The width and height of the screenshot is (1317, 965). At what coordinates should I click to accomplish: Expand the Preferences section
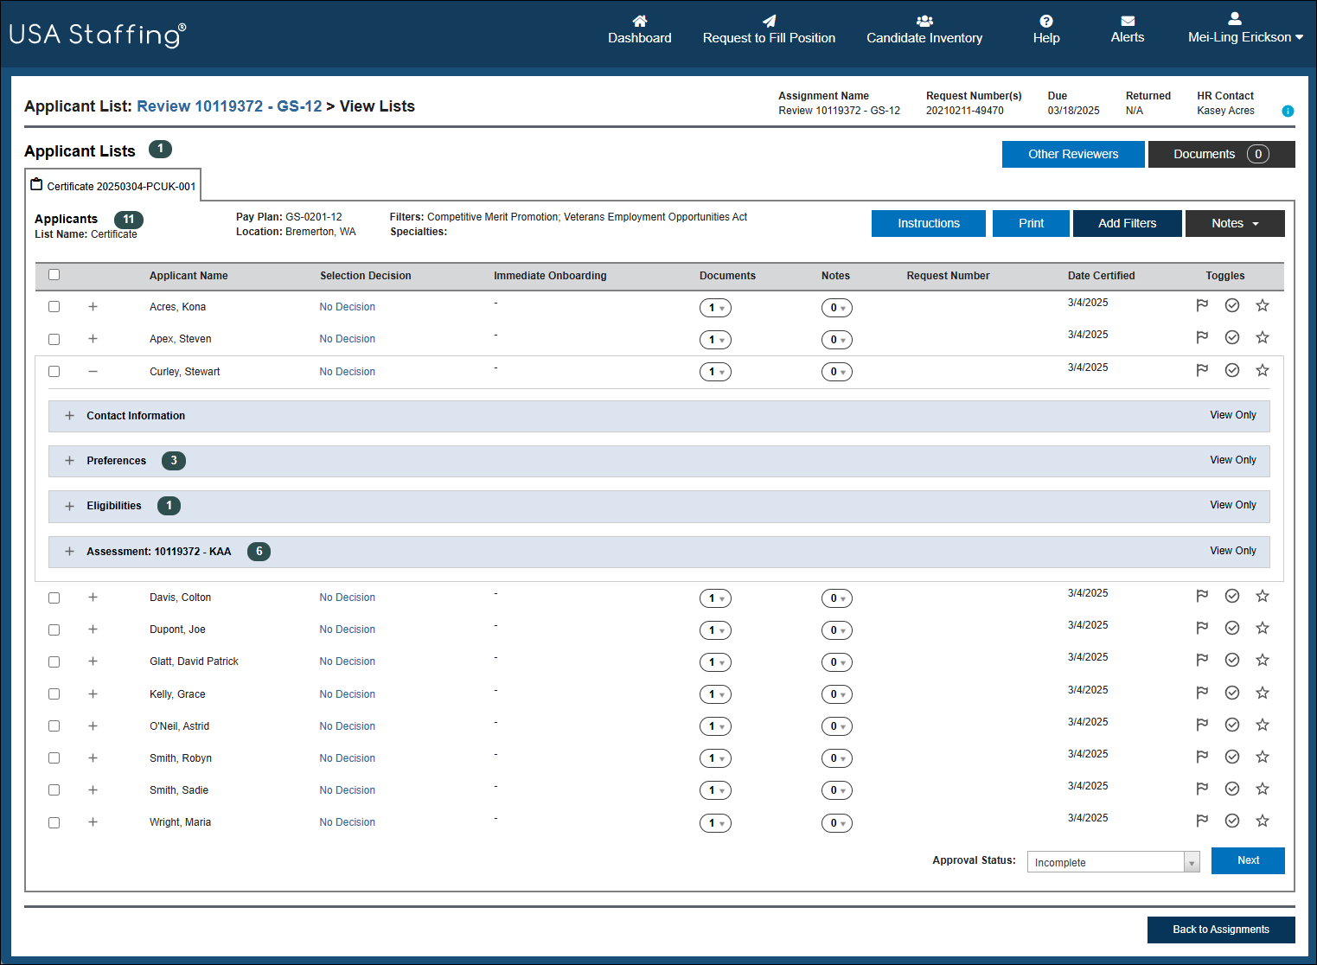coord(70,461)
